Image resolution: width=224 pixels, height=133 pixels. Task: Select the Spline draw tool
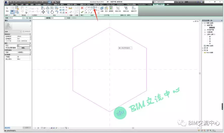click(x=96, y=10)
